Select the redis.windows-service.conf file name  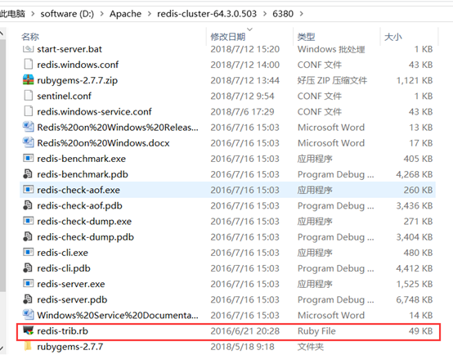click(94, 111)
